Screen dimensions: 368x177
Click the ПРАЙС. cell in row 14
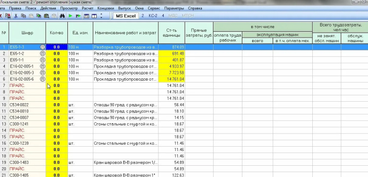27,130
